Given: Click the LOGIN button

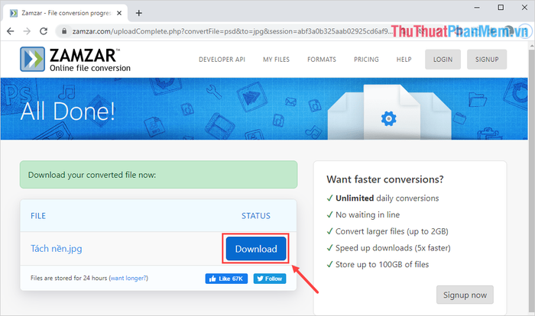Looking at the screenshot, I should pos(443,60).
